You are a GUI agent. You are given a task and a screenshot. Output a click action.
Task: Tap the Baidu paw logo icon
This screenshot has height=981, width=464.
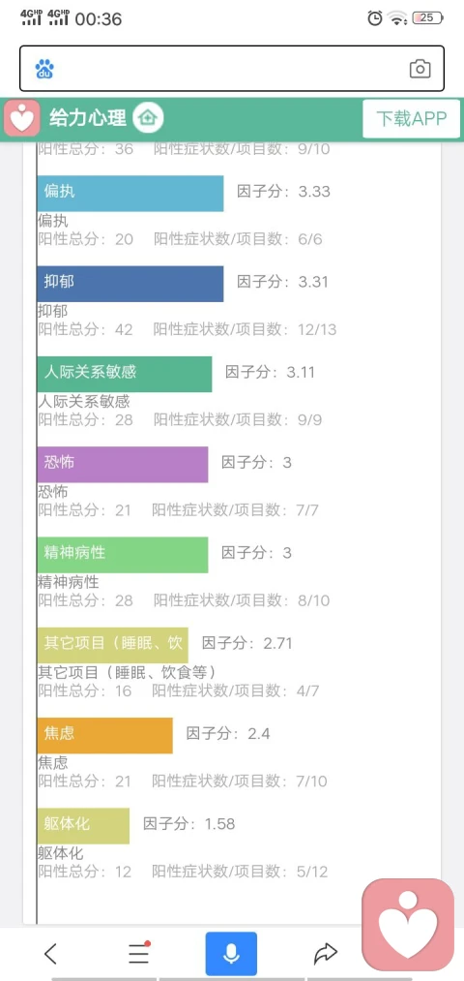coord(44,69)
